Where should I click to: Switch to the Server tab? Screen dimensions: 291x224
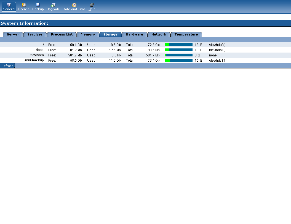(x=13, y=34)
